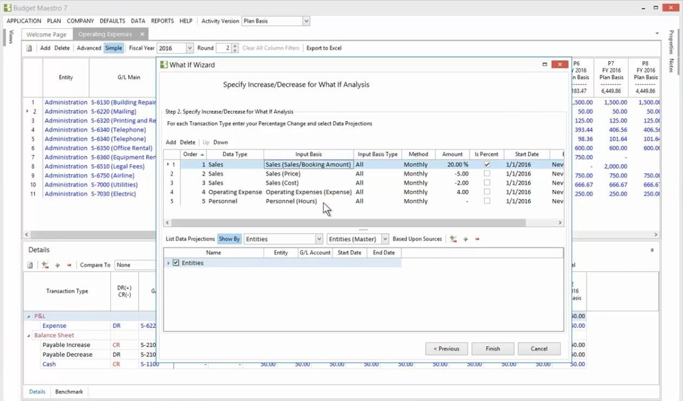Toggle the Show By button

coord(229,239)
